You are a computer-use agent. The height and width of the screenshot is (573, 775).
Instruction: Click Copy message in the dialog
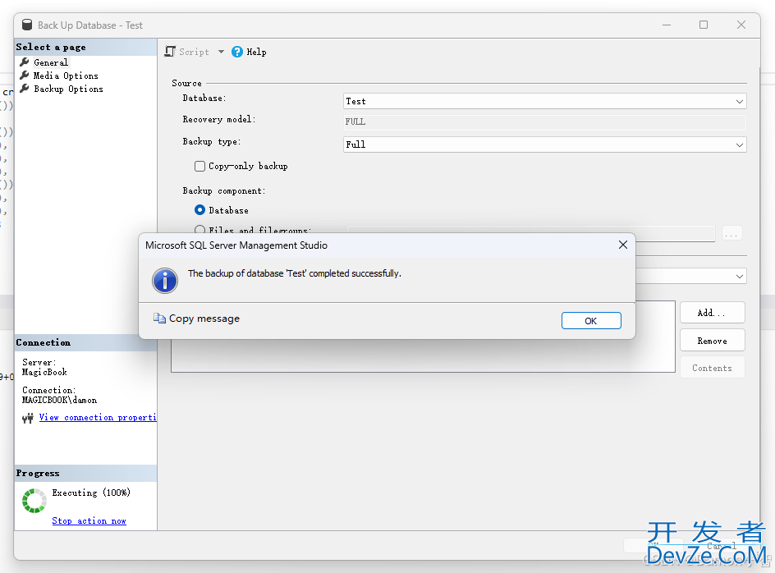click(204, 319)
